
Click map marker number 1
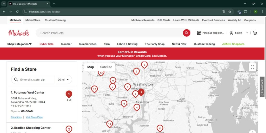(x=141, y=92)
